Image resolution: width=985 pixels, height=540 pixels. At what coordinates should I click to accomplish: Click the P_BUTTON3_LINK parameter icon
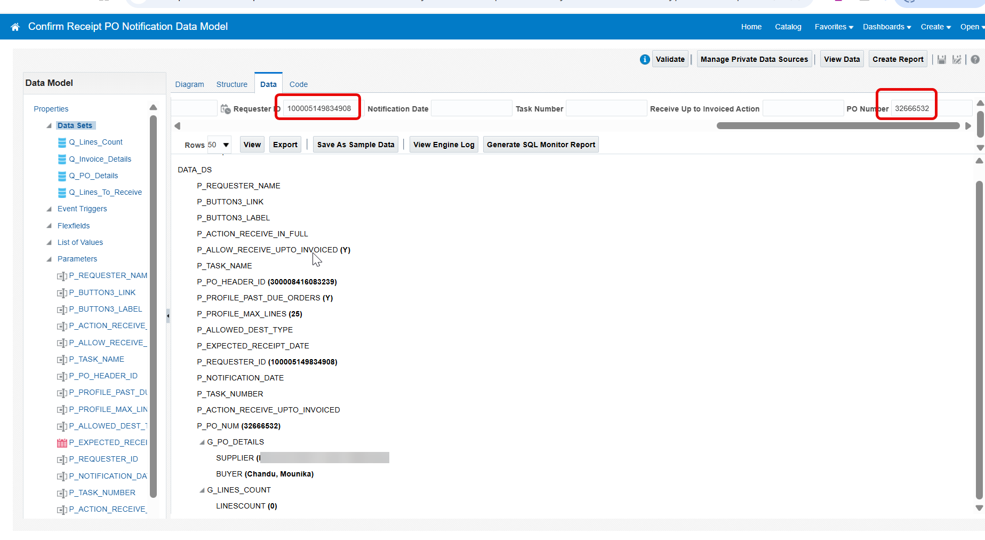62,293
